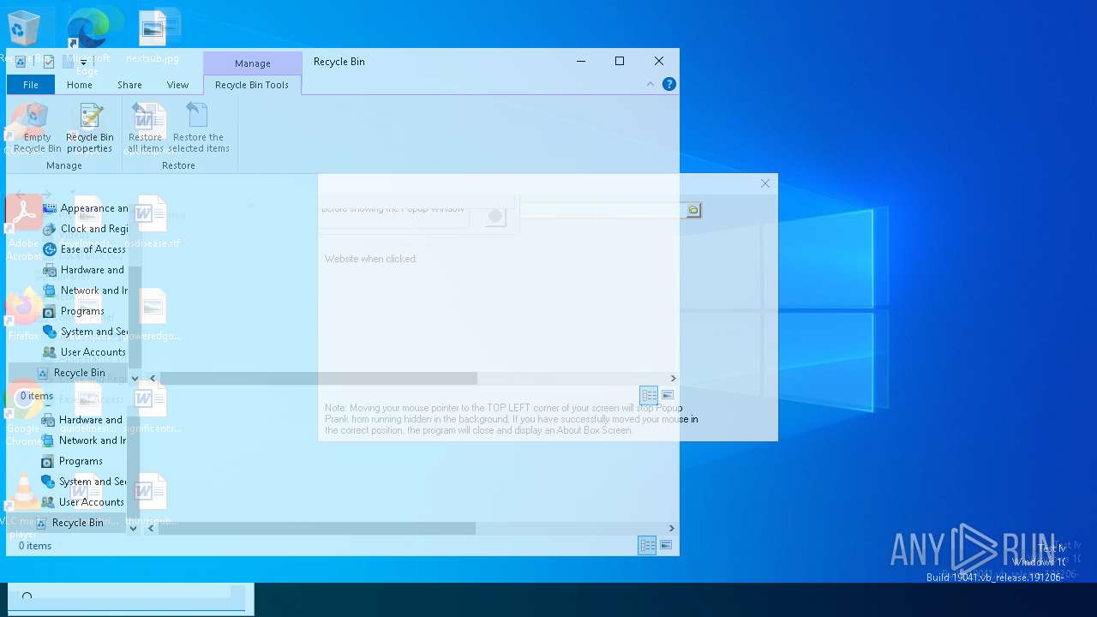Click the Manage contextual tab header
This screenshot has height=617, width=1097.
(x=253, y=63)
